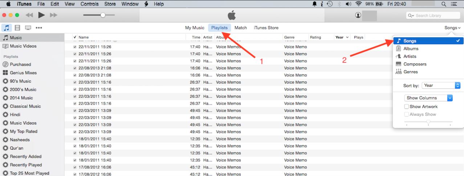This screenshot has width=464, height=176.
Task: Open the Time Machine menu bar icon
Action: click(x=330, y=4)
